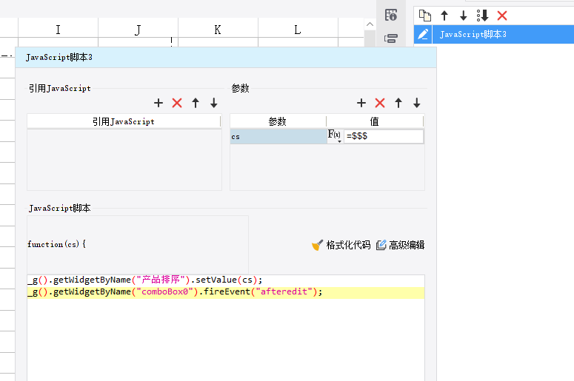Select column L header

coord(298,30)
